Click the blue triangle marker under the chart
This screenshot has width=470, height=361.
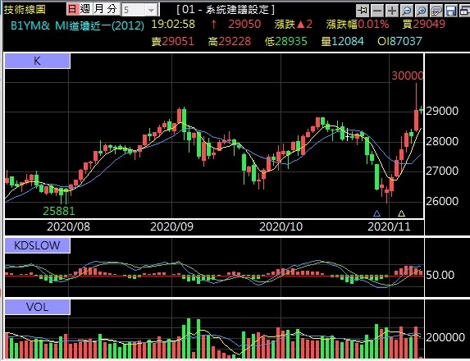(376, 213)
